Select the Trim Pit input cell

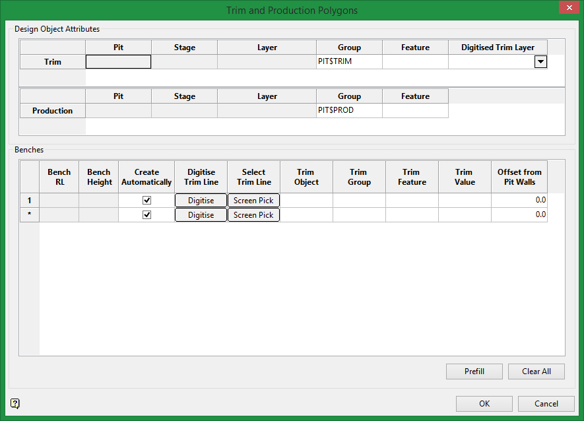pyautogui.click(x=118, y=62)
